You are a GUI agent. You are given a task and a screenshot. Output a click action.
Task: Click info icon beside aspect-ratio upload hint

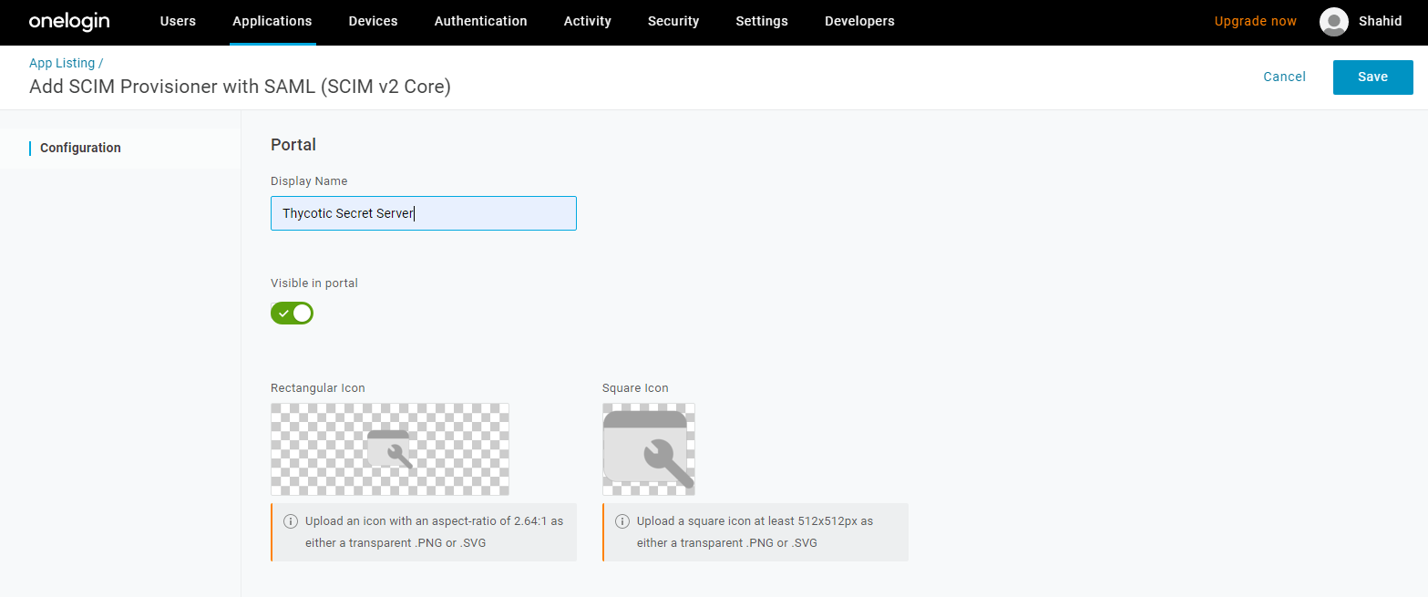tap(290, 521)
